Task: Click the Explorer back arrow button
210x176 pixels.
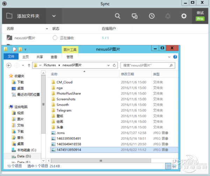Action: point(9,65)
